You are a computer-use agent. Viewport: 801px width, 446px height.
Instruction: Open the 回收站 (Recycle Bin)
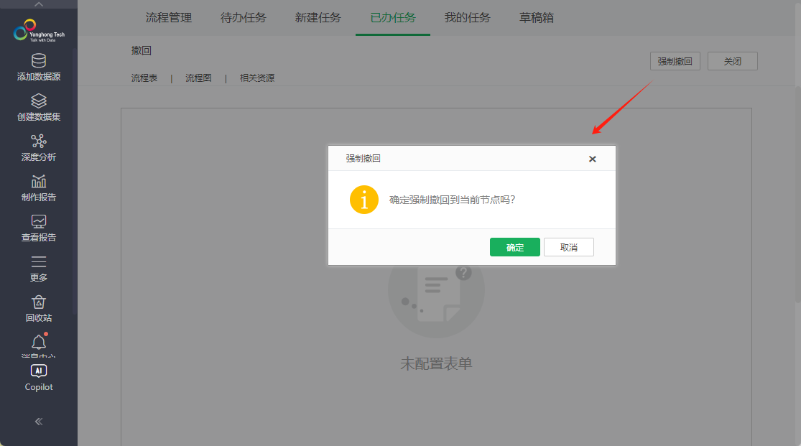coord(38,307)
